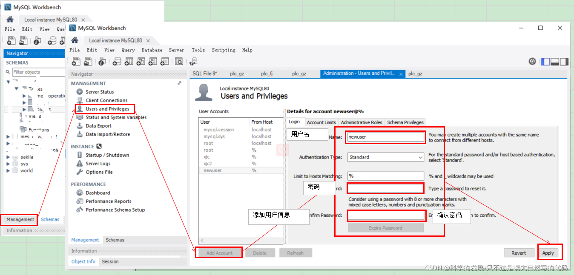Viewport: 574px width, 275px height.
Task: Open SQL script file icon in front window
Action: (88, 62)
